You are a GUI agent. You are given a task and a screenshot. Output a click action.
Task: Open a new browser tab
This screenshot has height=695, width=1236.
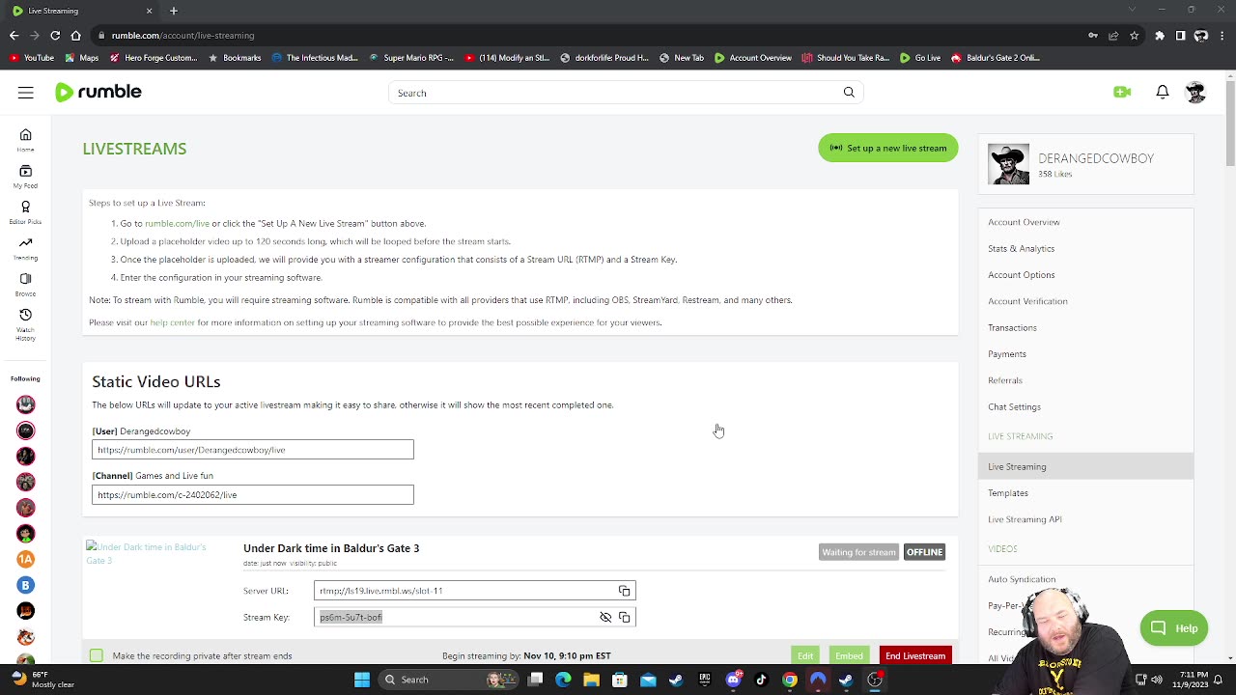(x=174, y=11)
